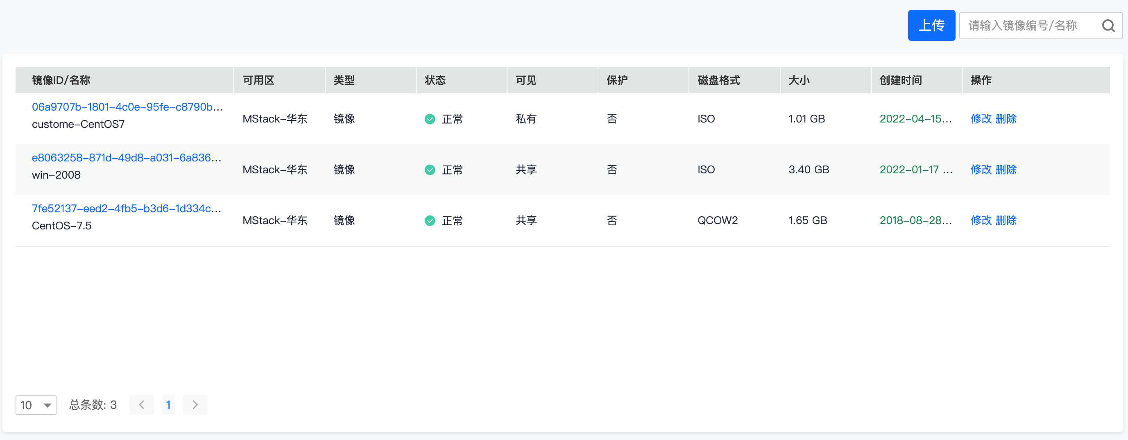The width and height of the screenshot is (1128, 440).
Task: Open image ID 06a9707b-1801-4c0e link
Action: pos(127,107)
